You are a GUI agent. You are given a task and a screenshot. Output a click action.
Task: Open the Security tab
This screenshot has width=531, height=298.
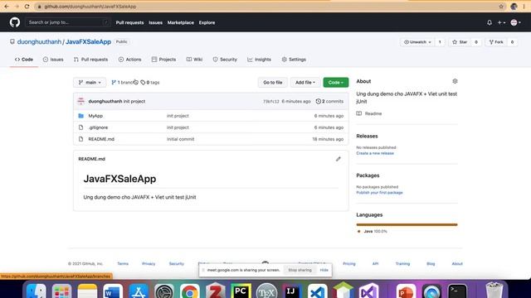(225, 60)
